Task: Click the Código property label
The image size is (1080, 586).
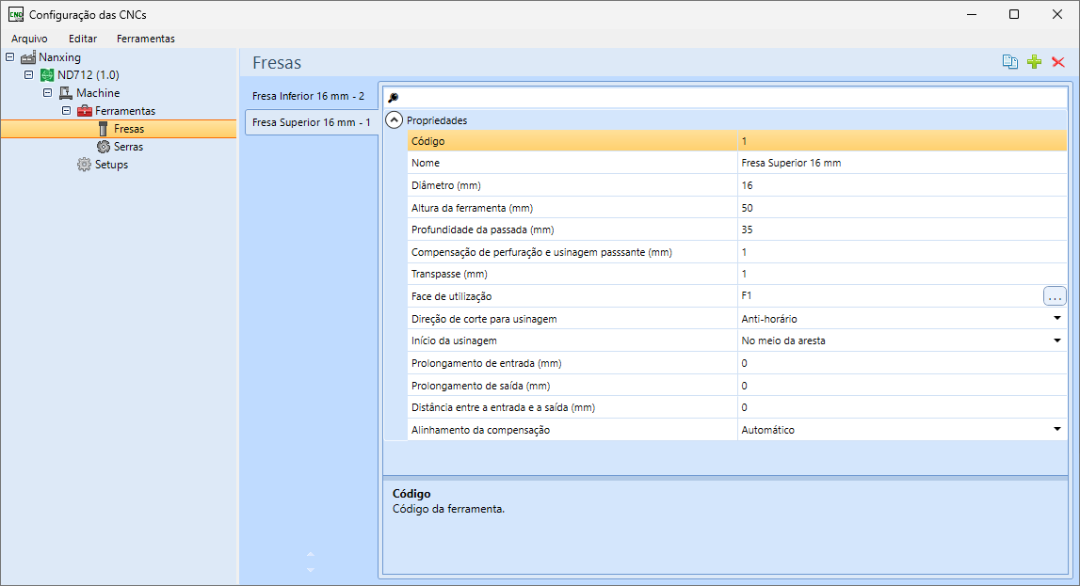Action: pos(427,141)
